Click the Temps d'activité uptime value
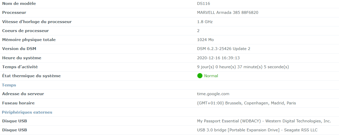The height and width of the screenshot is (138, 339). click(x=243, y=67)
